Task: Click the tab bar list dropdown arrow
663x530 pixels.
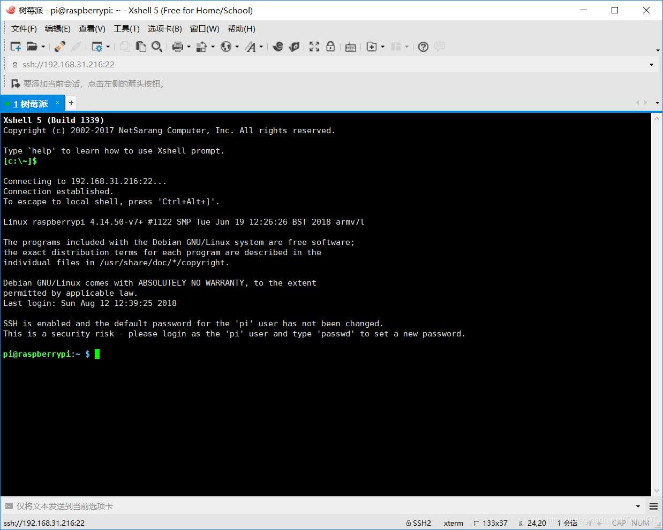Action: (658, 102)
